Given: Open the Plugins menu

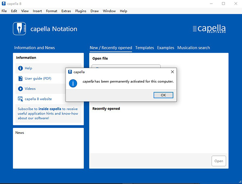Looking at the screenshot, I should click(81, 11).
